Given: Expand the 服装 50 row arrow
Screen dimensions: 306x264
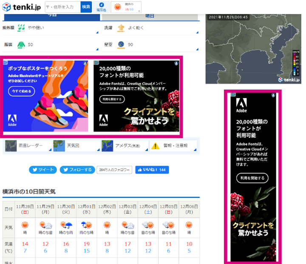Looking at the screenshot, I should pyautogui.click(x=97, y=49).
